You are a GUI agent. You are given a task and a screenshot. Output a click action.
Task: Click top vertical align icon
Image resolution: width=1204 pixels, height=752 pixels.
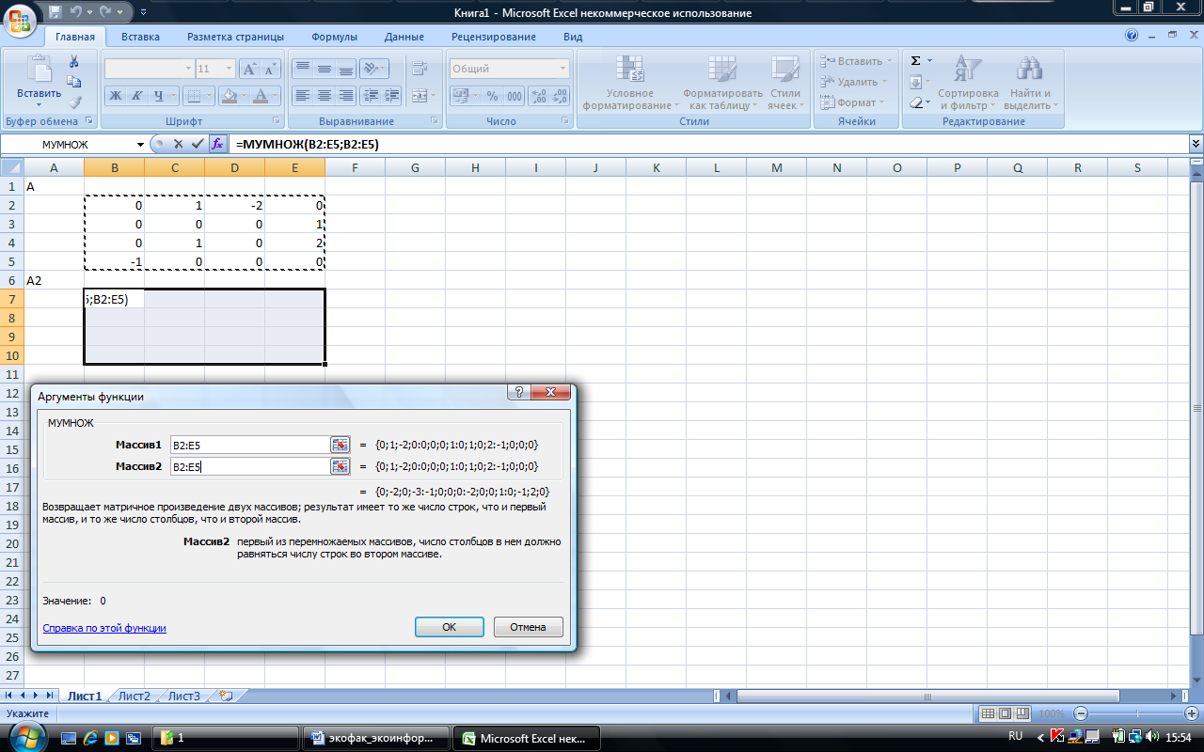pyautogui.click(x=302, y=69)
